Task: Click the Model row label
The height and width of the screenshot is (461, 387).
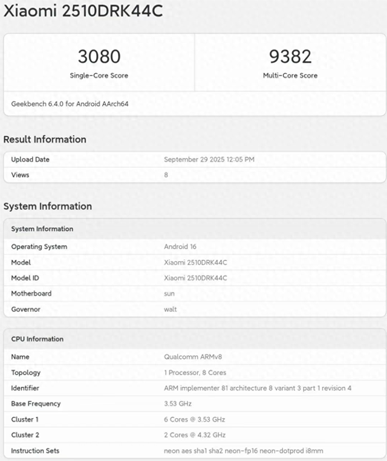Action: coord(21,262)
